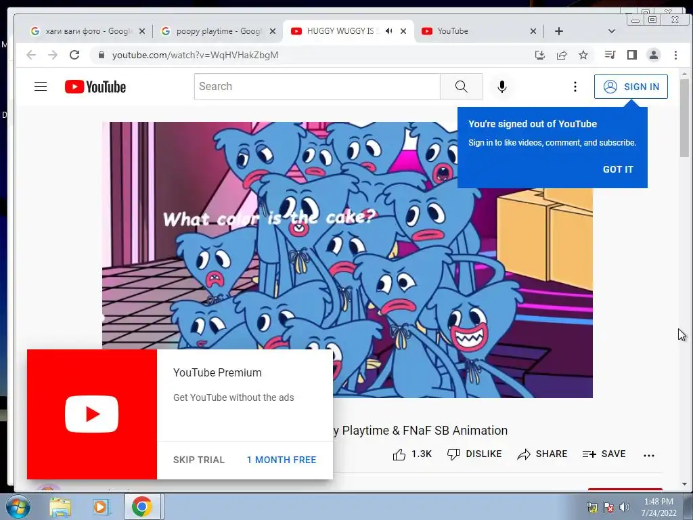Image resolution: width=693 pixels, height=520 pixels.
Task: Choose 1 MONTH FREE Premium offer
Action: click(x=282, y=460)
